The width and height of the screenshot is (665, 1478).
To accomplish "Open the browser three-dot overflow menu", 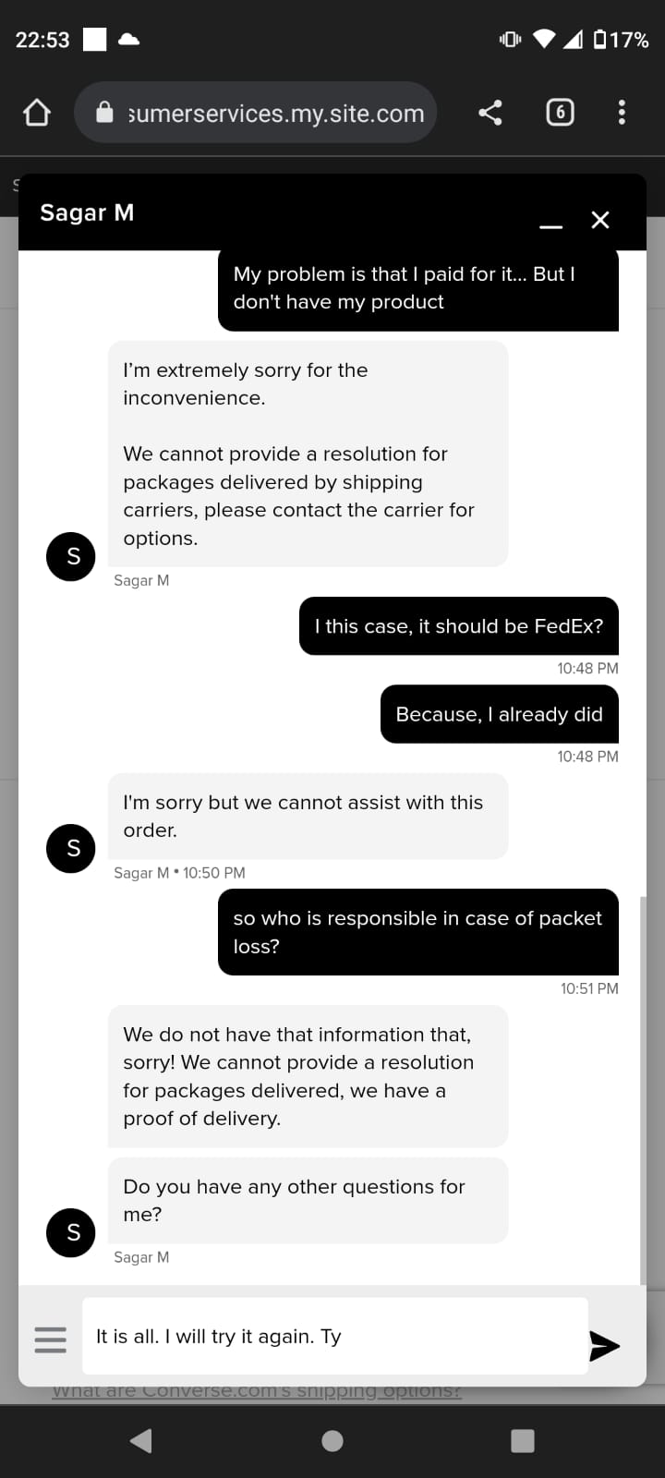I will [x=622, y=113].
